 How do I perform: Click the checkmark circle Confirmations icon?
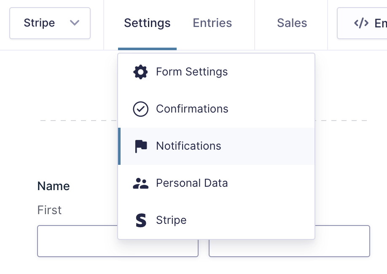coord(140,109)
